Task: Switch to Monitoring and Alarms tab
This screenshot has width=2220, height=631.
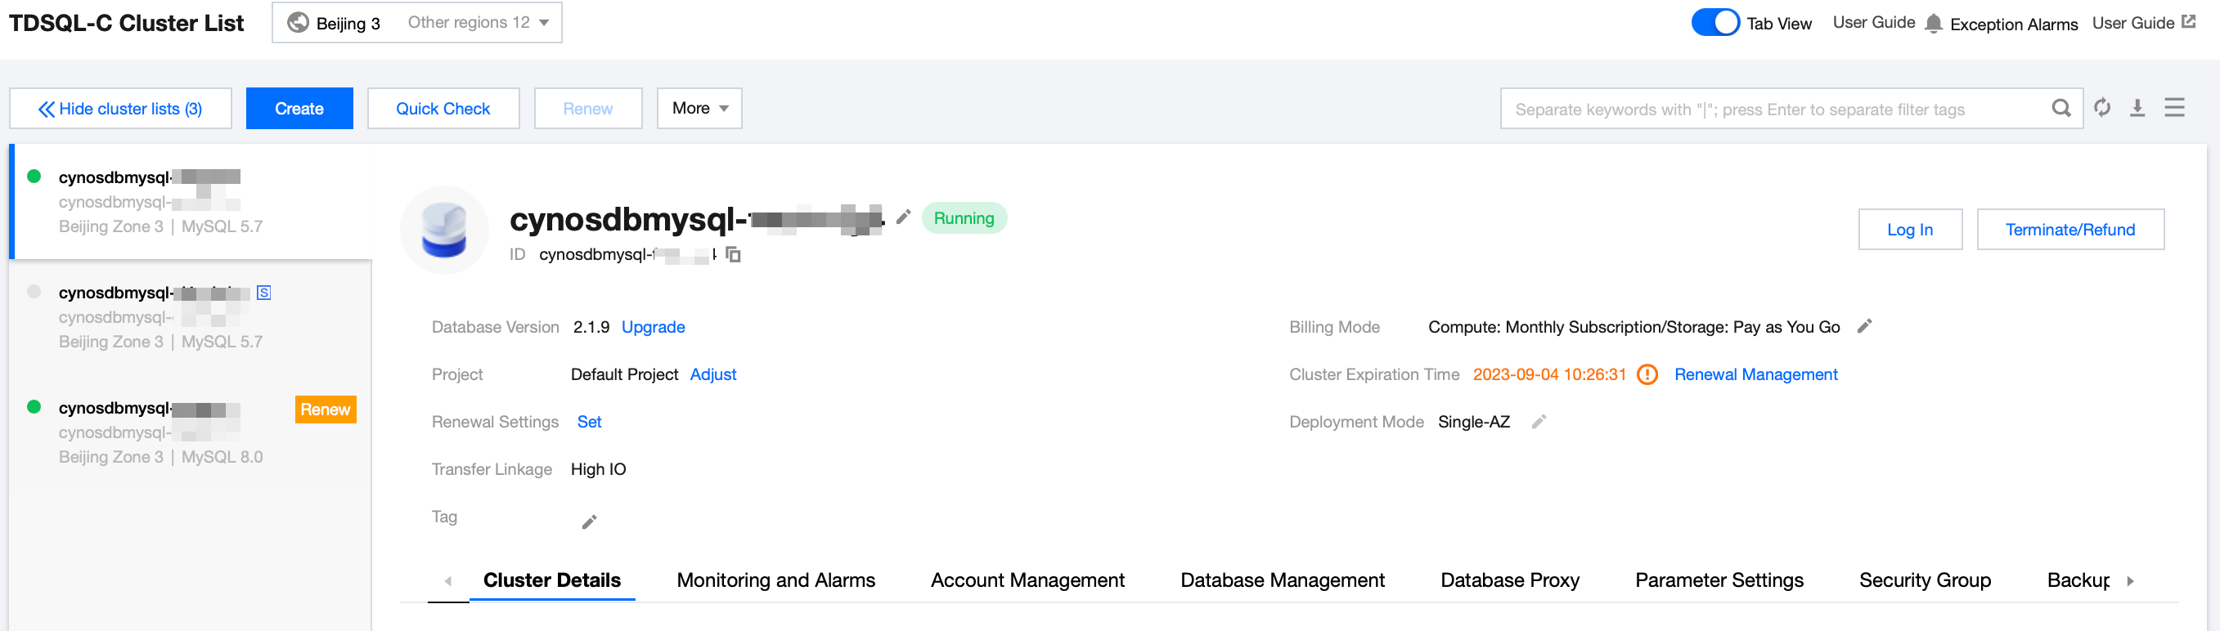Action: (775, 580)
